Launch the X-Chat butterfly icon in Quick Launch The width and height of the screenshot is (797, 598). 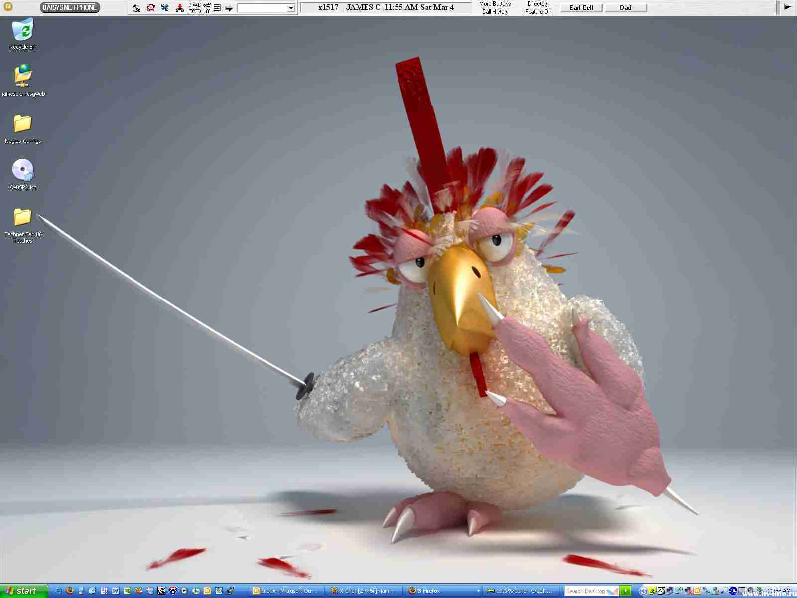pyautogui.click(x=138, y=591)
